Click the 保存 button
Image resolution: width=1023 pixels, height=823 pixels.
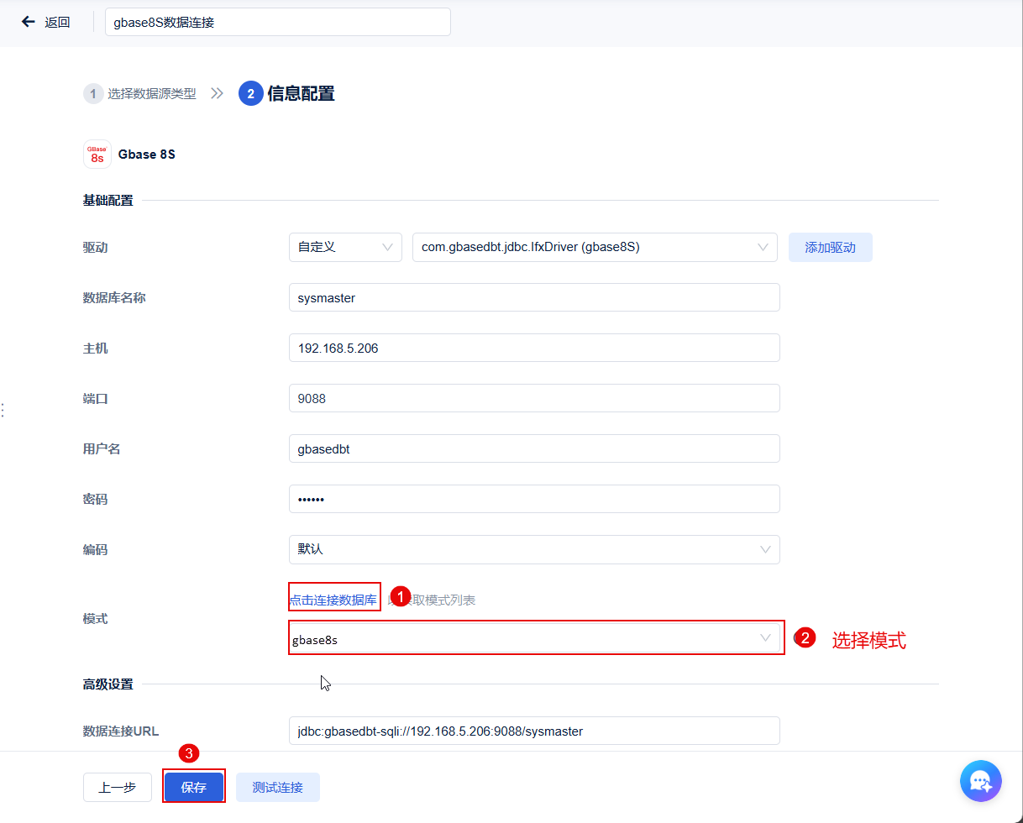click(x=194, y=788)
